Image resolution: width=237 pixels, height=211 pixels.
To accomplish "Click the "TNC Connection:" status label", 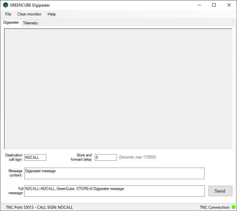I will [x=215, y=207].
